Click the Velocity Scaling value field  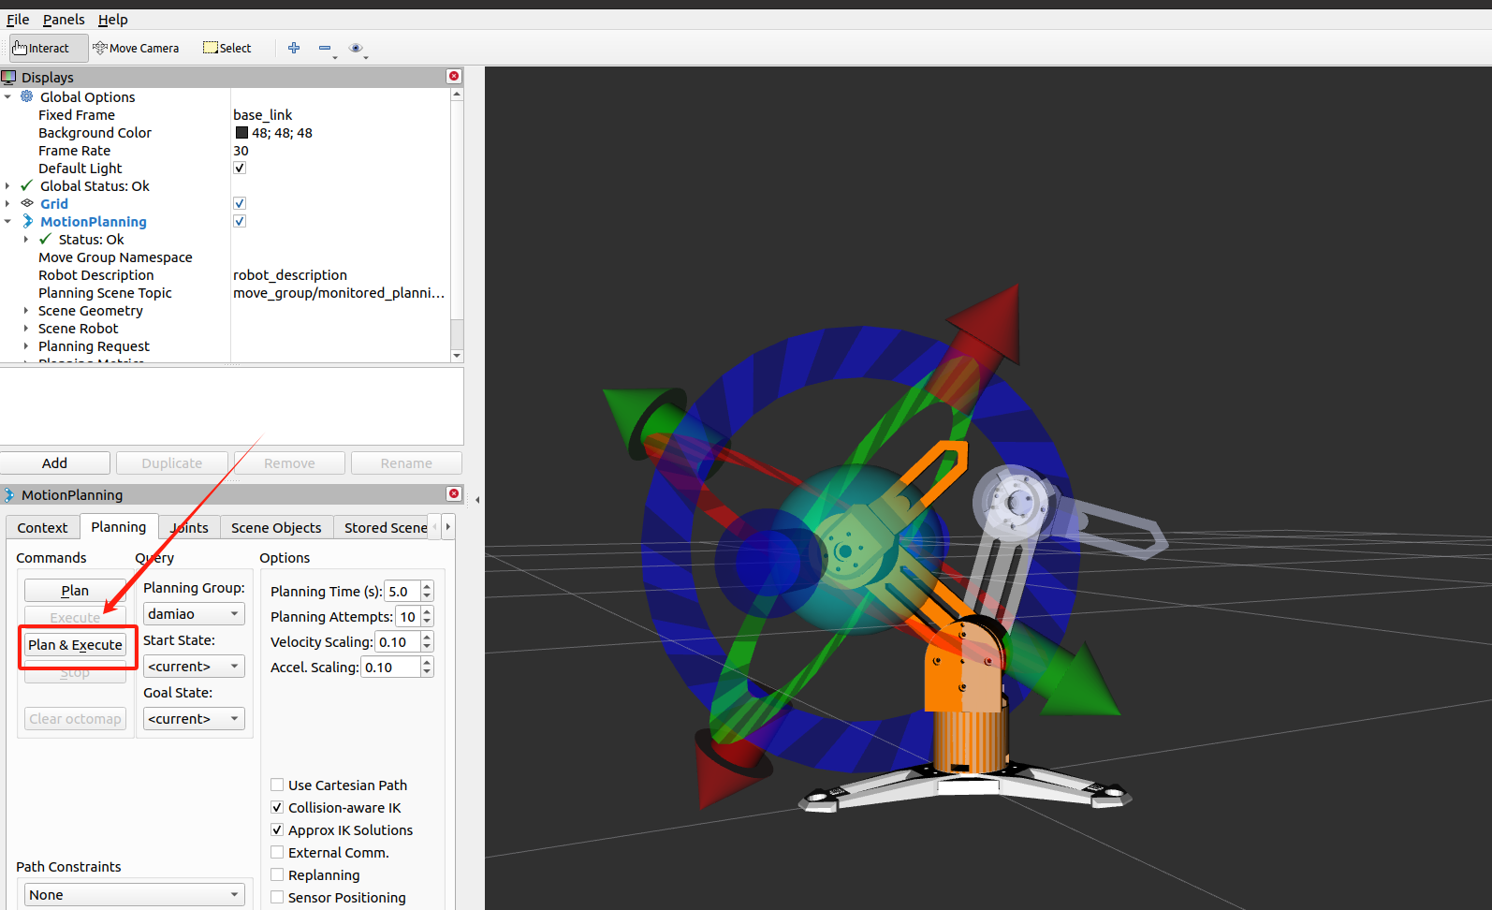[398, 641]
